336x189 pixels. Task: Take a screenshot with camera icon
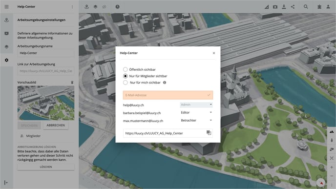click(x=275, y=7)
